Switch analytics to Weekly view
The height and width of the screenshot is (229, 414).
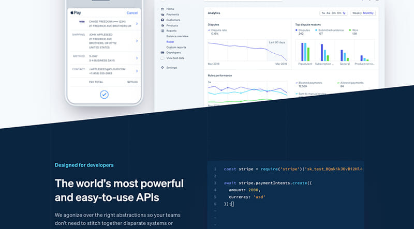pyautogui.click(x=357, y=13)
